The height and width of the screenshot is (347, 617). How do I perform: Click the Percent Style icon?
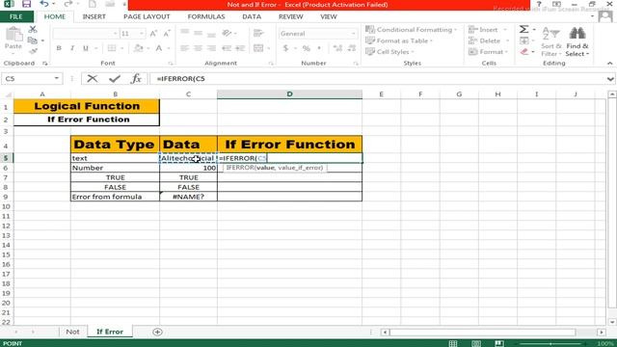coord(307,48)
